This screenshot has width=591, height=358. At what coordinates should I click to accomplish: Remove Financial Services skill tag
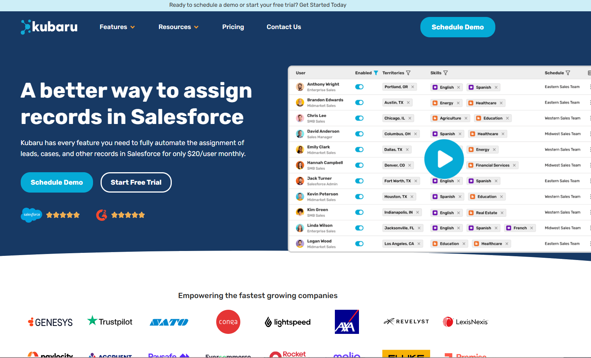[514, 165]
